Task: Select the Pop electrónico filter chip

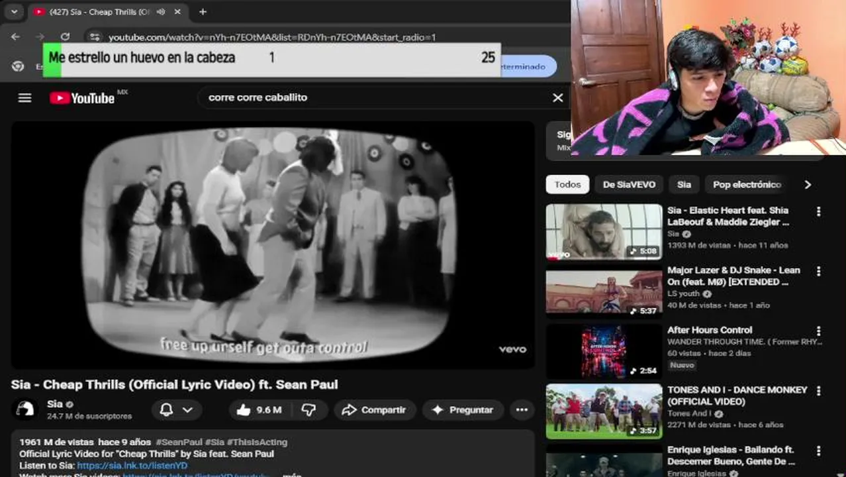Action: (x=747, y=185)
